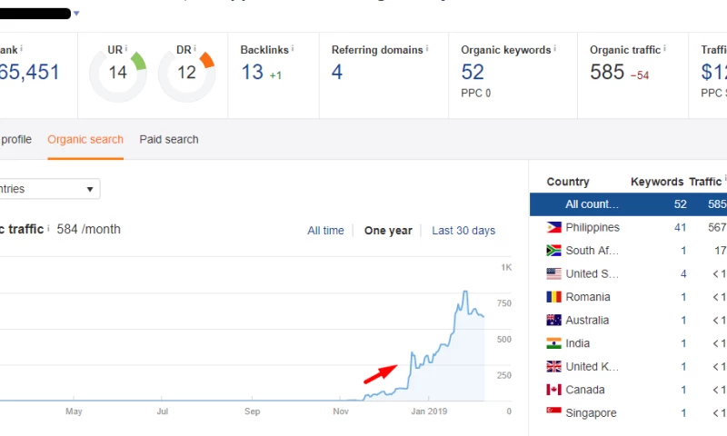The height and width of the screenshot is (436, 727).
Task: Expand the dropdown arrow beside redacted domain
Action: click(x=76, y=14)
